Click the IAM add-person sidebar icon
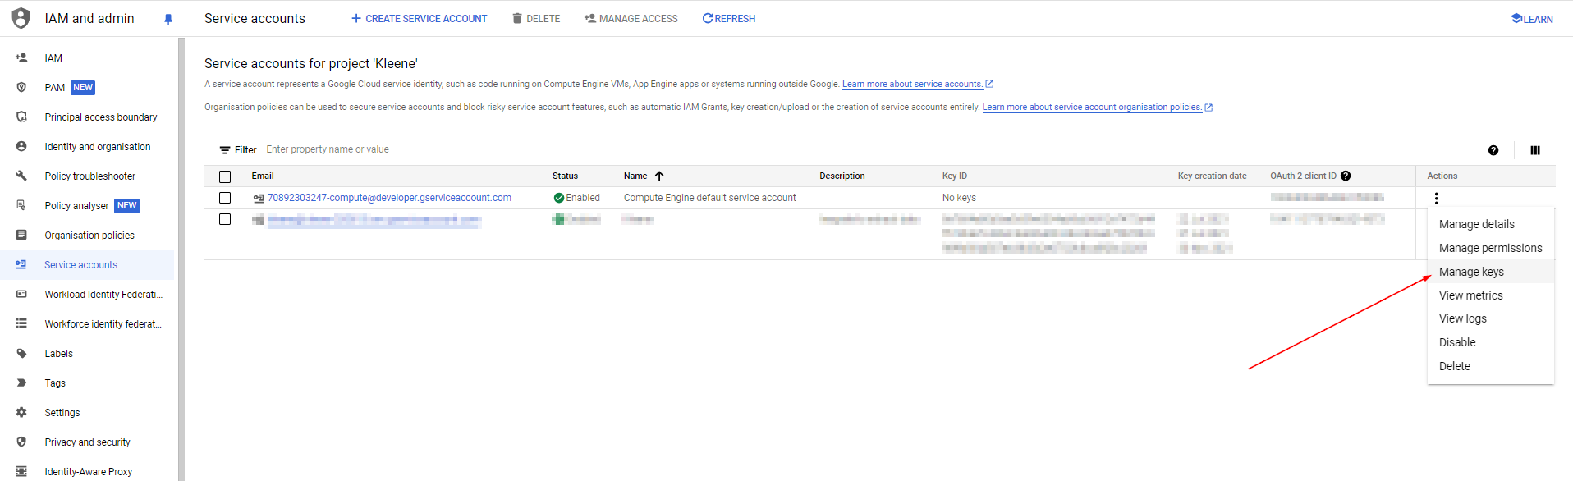This screenshot has height=481, width=1573. [x=21, y=58]
